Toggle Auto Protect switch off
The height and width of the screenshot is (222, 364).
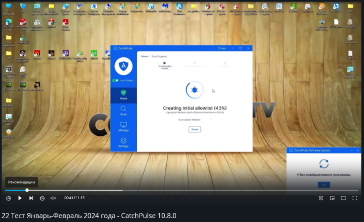coord(115,80)
